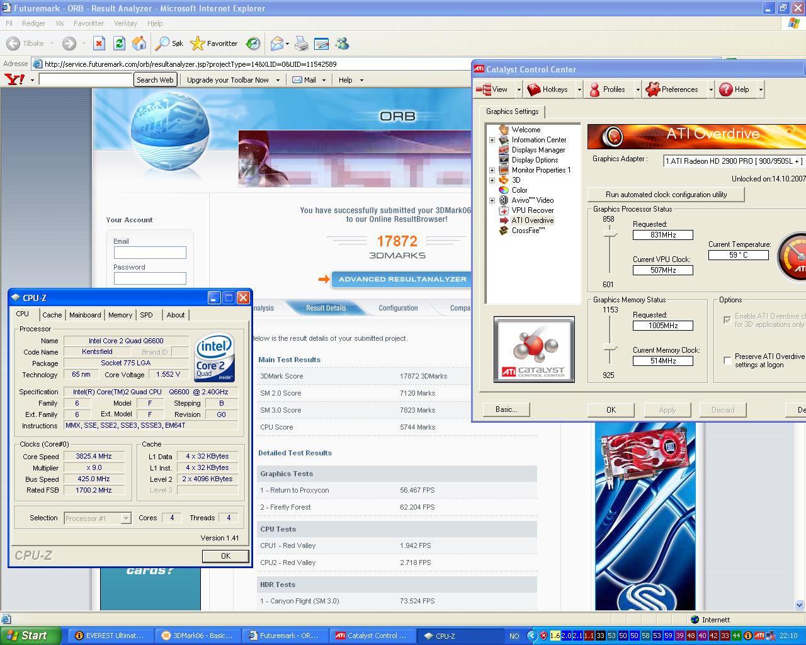
Task: Click the ATI tray icon in taskbar
Action: tap(759, 636)
